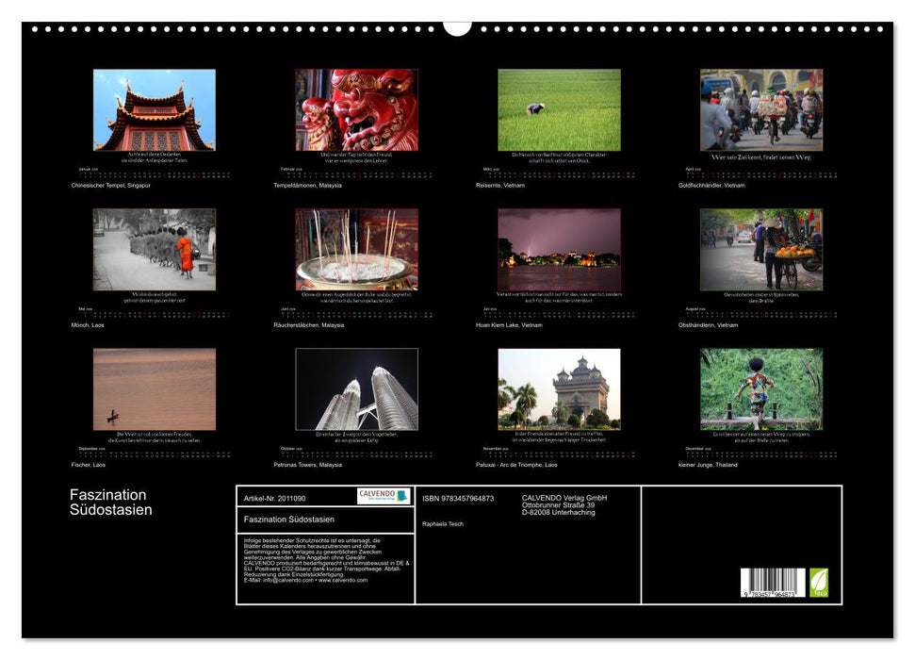This screenshot has height=660, width=915.
Task: Open the Fischer, Laos sunset photo
Action: click(x=154, y=388)
